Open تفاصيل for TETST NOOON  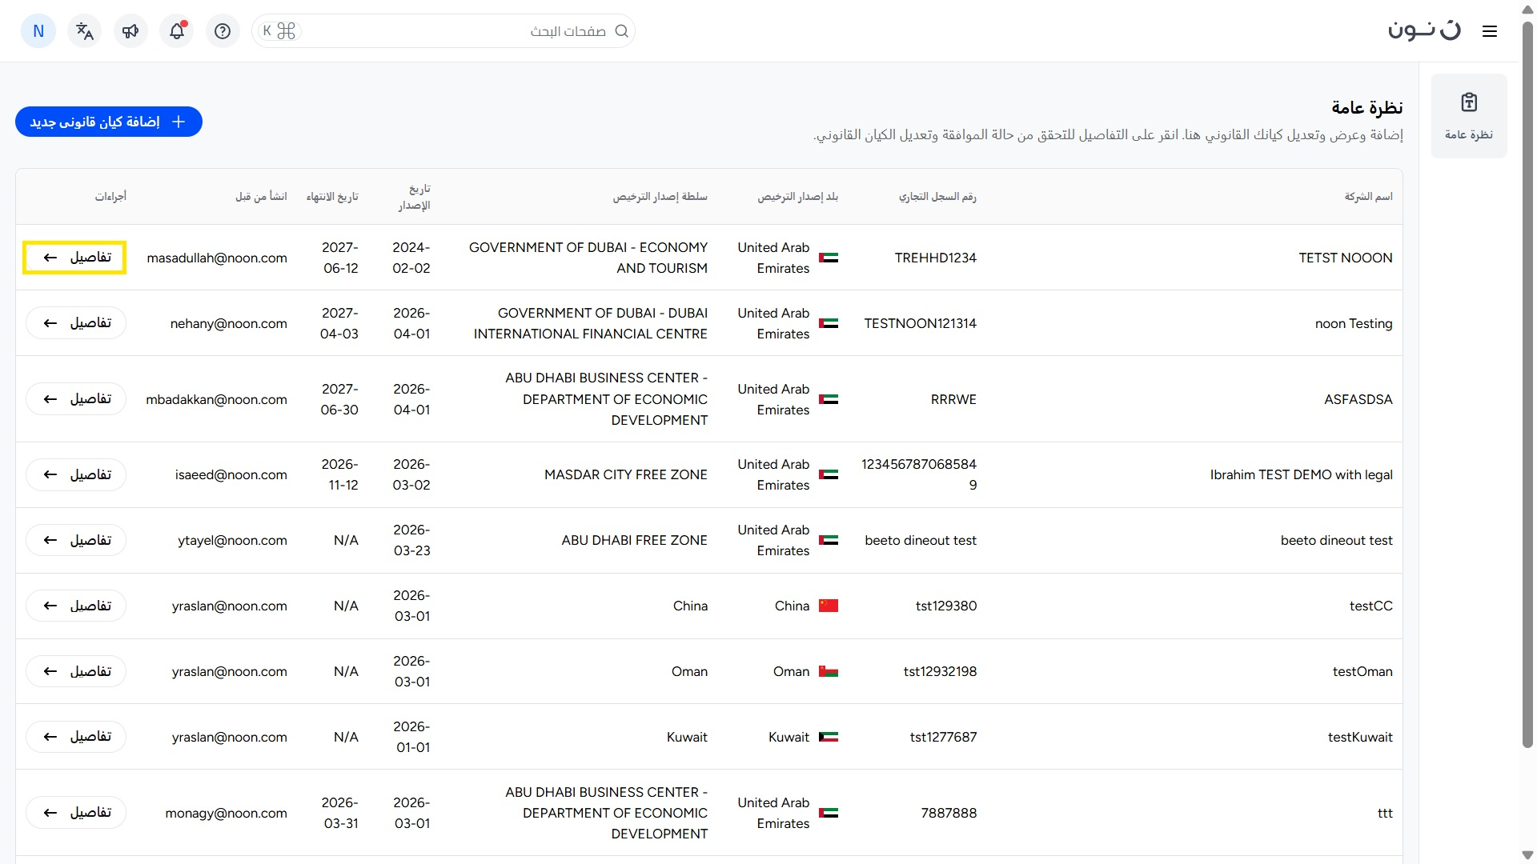tap(75, 258)
